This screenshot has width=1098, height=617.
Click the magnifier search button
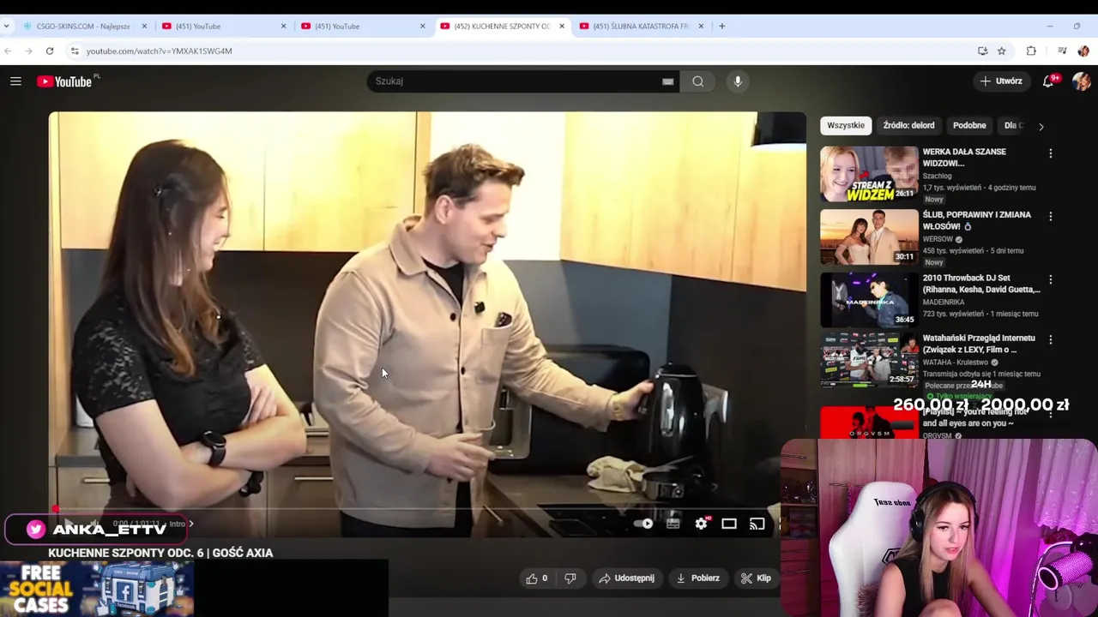coord(698,81)
